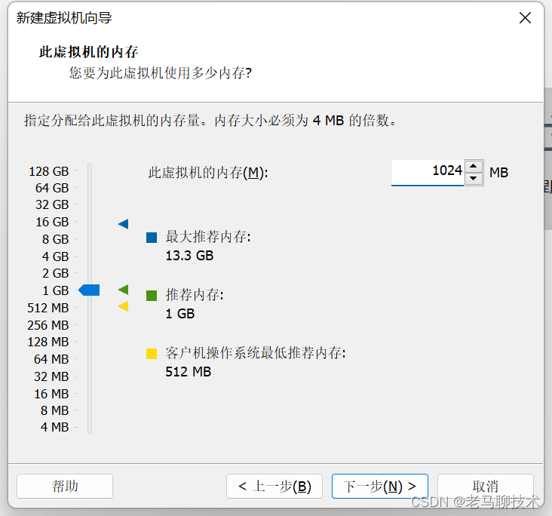Click the 最大推荐内存: label
Image resolution: width=552 pixels, height=516 pixels.
point(208,237)
